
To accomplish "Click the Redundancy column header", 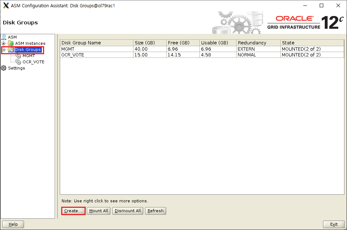I will tap(258, 43).
